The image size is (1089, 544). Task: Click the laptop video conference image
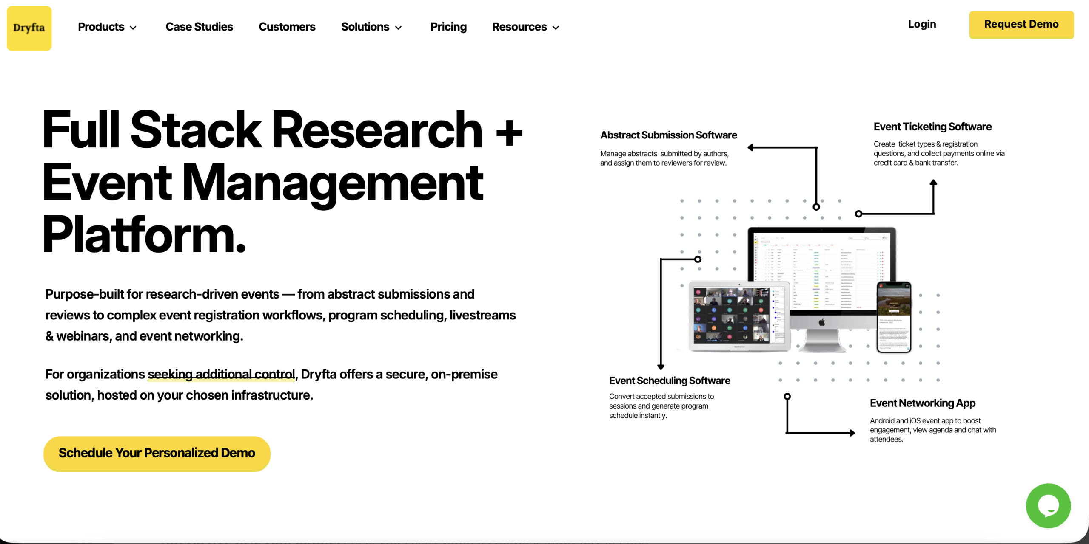tap(732, 315)
